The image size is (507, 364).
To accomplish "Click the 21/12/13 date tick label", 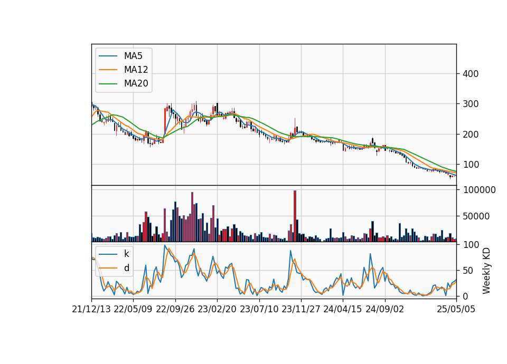I will [91, 309].
